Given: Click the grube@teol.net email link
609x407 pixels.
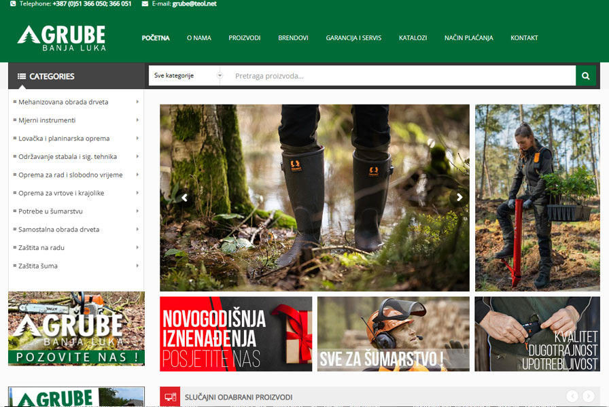Looking at the screenshot, I should [x=194, y=4].
